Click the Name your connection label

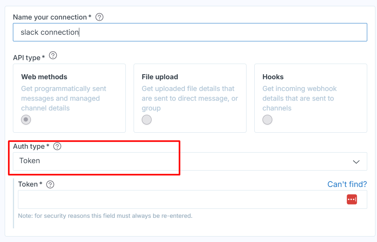(52, 17)
